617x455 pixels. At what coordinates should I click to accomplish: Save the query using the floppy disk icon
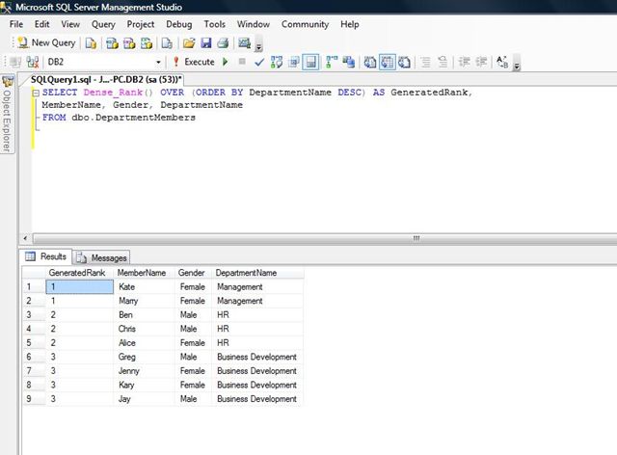[205, 42]
